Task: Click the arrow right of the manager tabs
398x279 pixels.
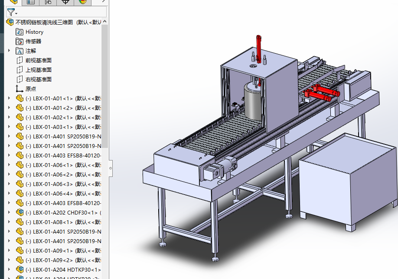Action: tap(104, 2)
